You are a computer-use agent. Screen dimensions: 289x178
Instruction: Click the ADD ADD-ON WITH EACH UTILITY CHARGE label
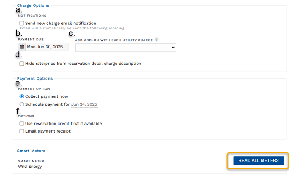point(114,40)
